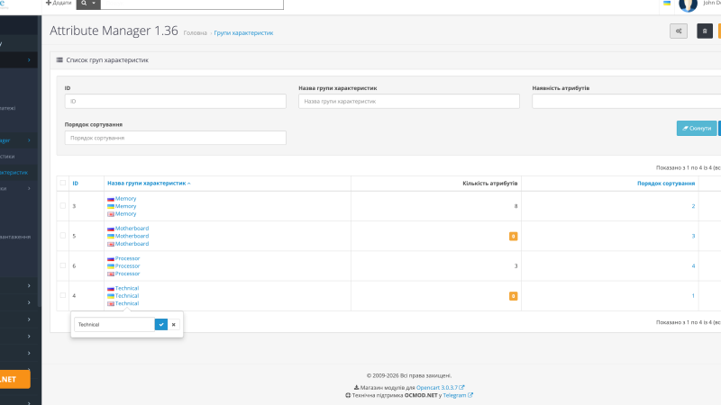Edit the Processor name beside the Ukrainian flag

127,265
